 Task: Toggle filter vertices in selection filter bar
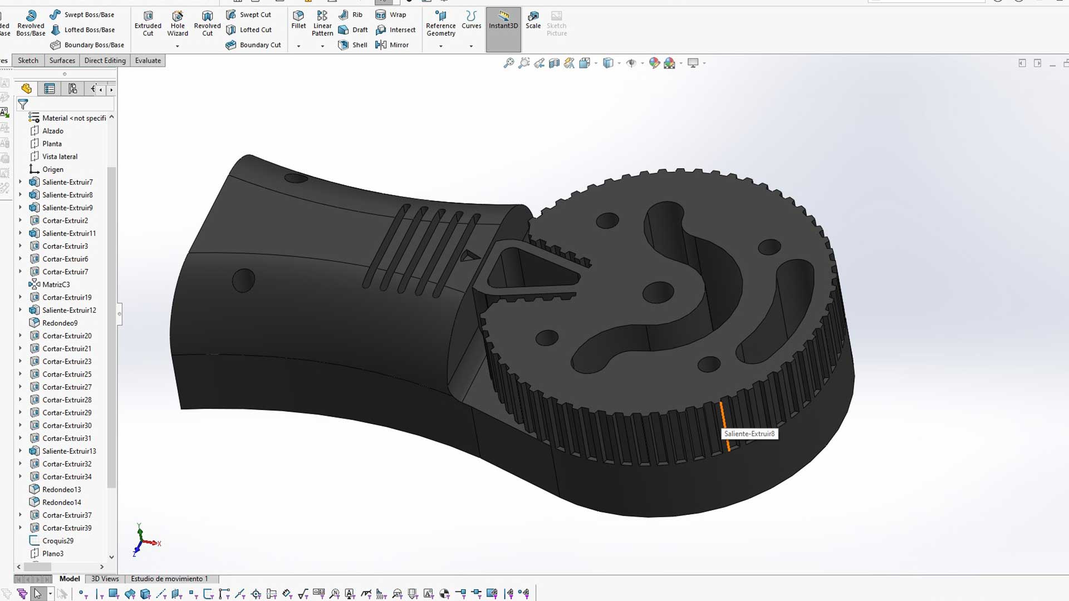pyautogui.click(x=83, y=594)
